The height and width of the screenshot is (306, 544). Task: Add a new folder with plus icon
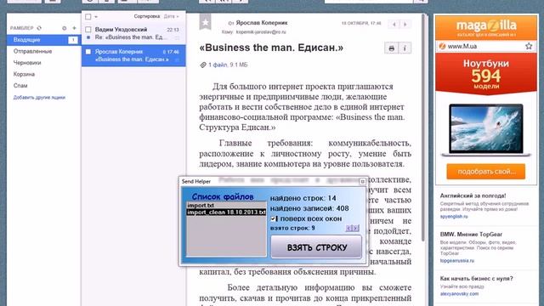74,28
